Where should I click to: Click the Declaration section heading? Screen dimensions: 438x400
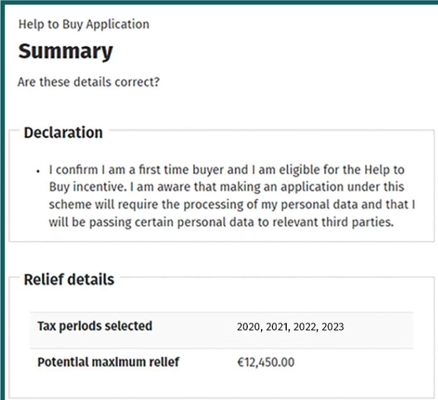coord(63,133)
